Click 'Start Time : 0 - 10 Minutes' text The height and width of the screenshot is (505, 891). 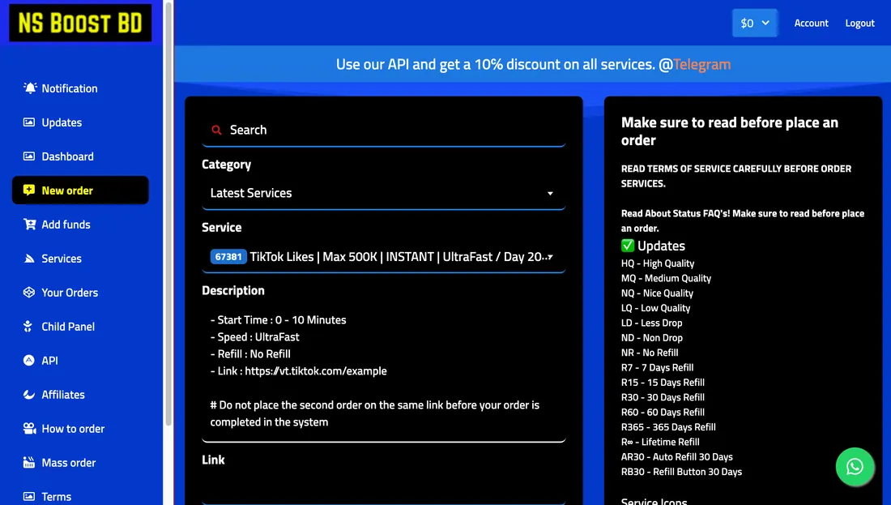278,319
